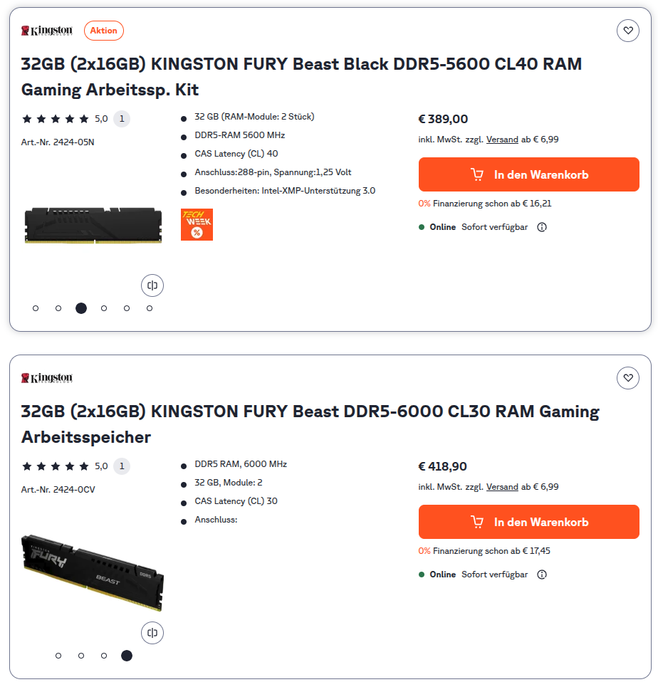Open the DDR5-5600 RAM product thumbnail
The height and width of the screenshot is (687, 658).
tap(93, 225)
